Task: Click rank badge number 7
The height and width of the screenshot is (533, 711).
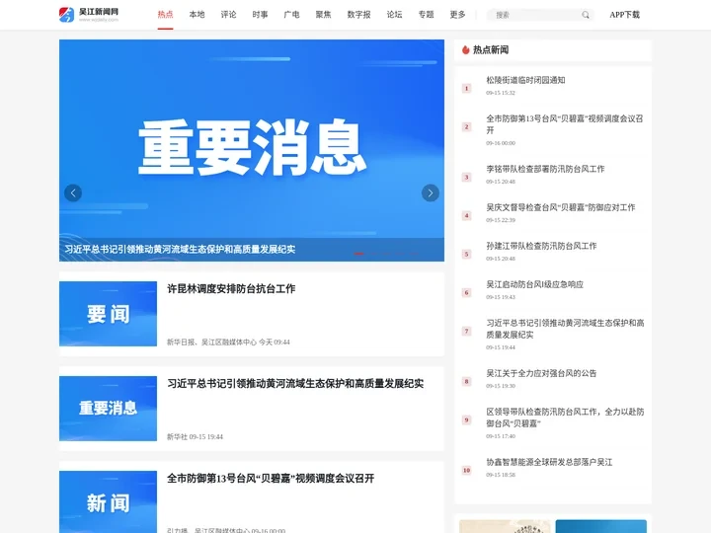Action: 466,332
